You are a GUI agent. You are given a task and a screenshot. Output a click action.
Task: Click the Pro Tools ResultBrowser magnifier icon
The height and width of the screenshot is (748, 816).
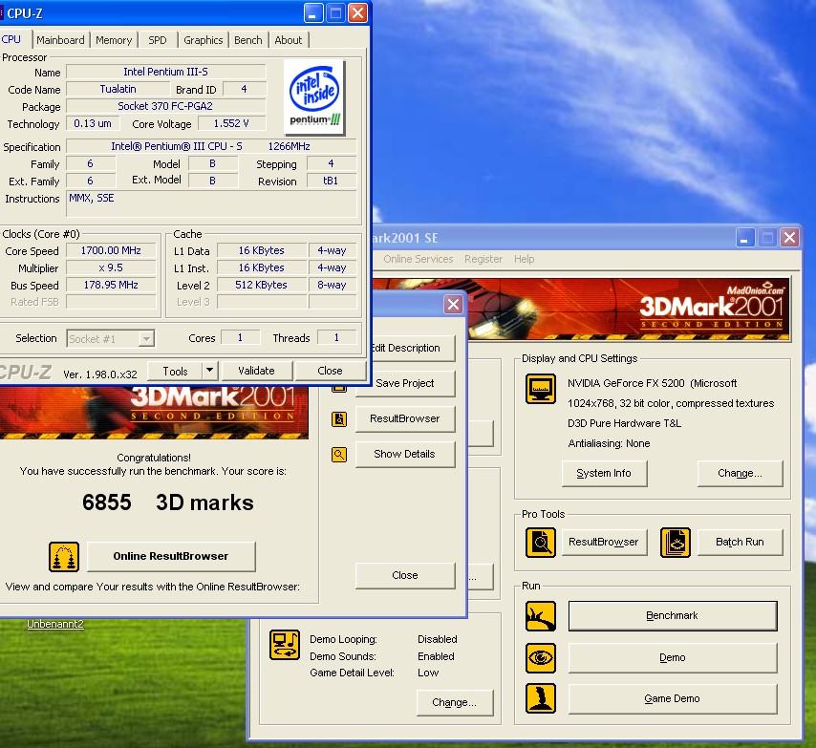point(540,542)
